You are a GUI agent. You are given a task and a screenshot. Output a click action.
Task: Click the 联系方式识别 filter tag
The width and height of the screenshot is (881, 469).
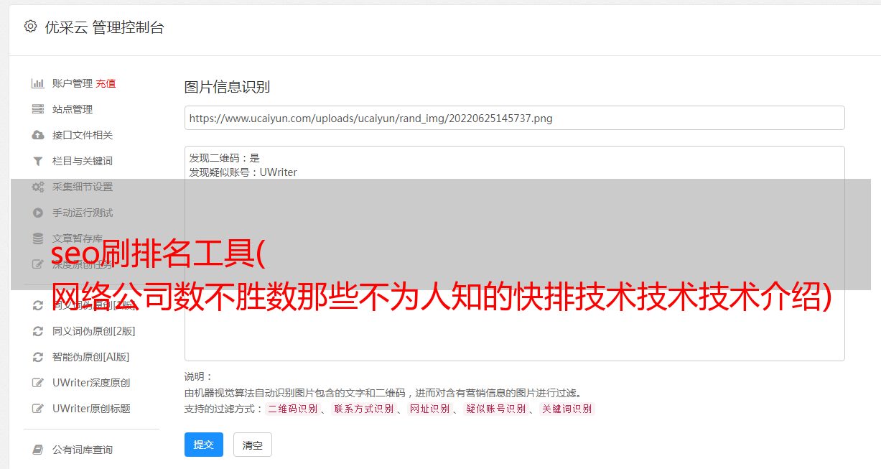pyautogui.click(x=363, y=409)
